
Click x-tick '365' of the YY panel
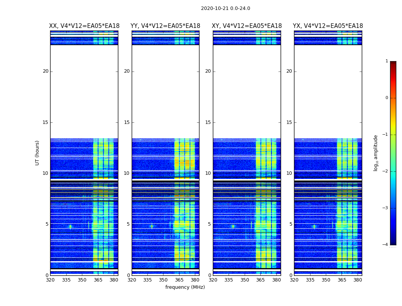pos(179,280)
